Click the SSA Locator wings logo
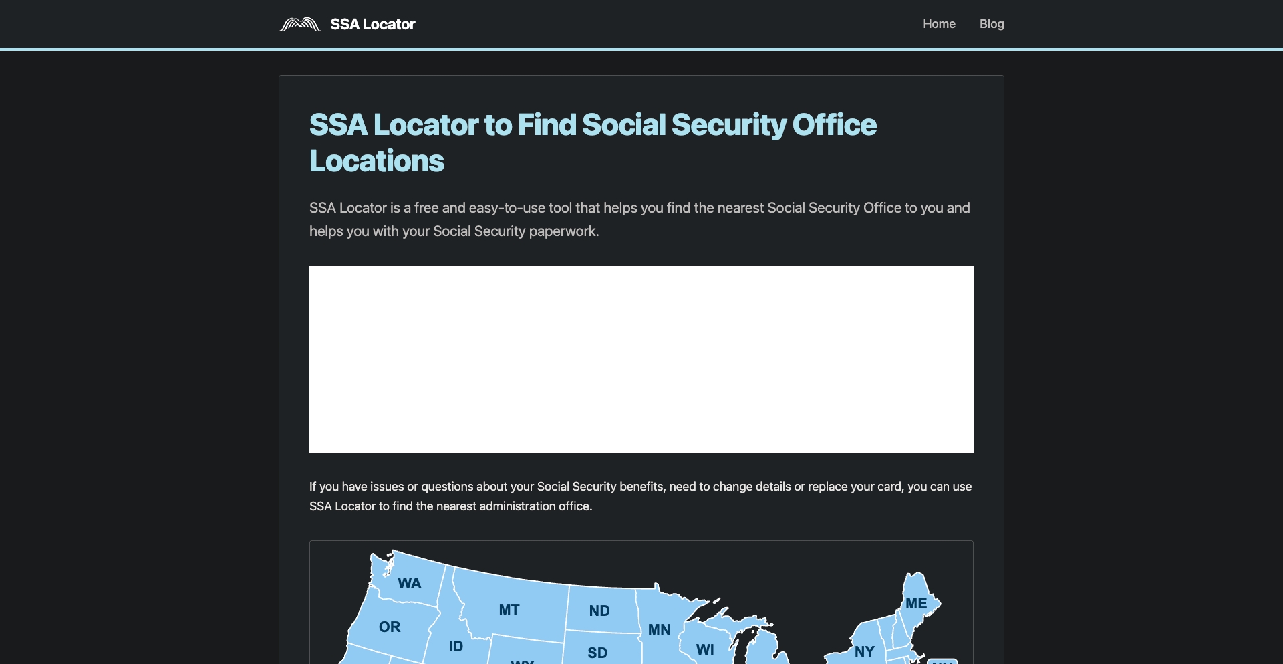The image size is (1283, 664). tap(299, 24)
